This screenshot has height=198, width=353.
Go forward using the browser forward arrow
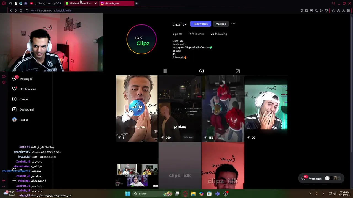pos(16,10)
